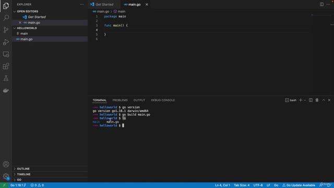This screenshot has width=334, height=188.
Task: Click 'package main' on line 1
Action: (x=115, y=16)
